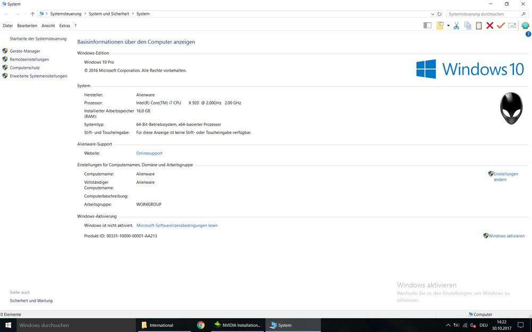This screenshot has width=532, height=332.
Task: Click the Onlinesupport website link
Action: [149, 153]
